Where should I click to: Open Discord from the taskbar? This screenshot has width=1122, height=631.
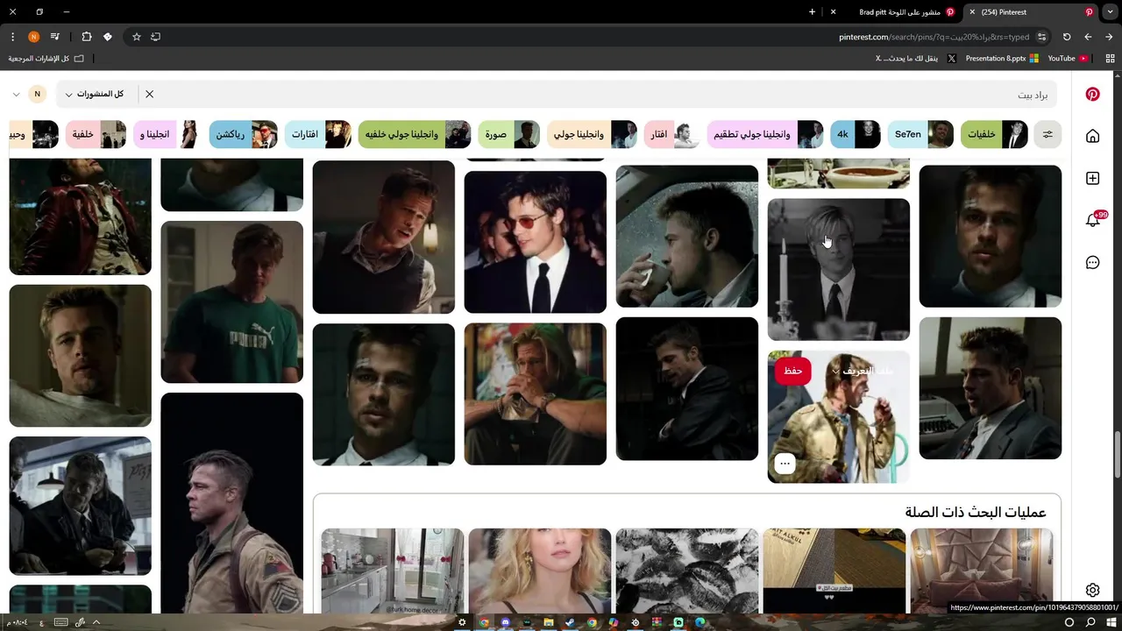click(505, 622)
